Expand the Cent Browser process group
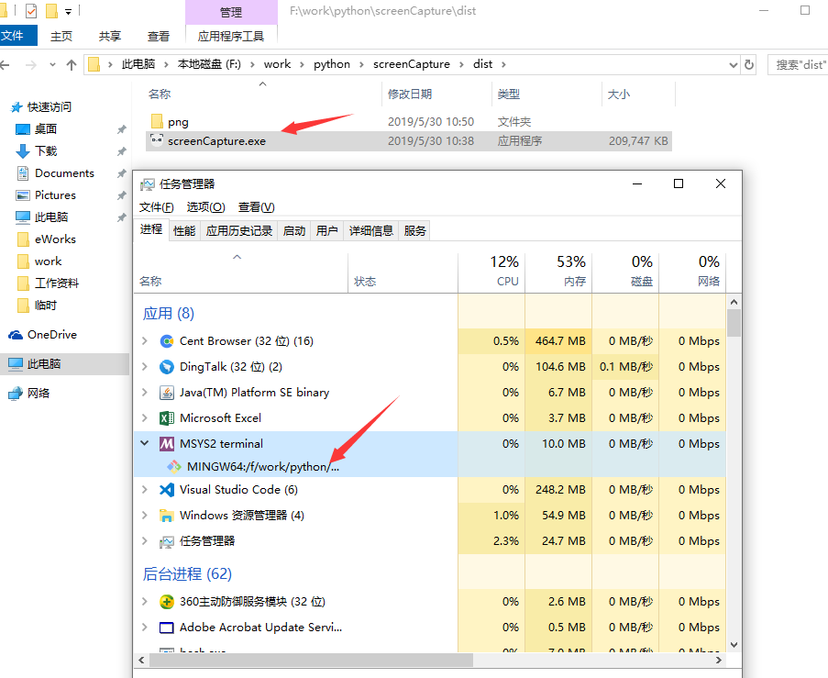The height and width of the screenshot is (678, 828). coord(145,341)
